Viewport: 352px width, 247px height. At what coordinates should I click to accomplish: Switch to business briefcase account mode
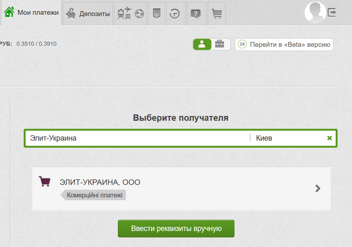(220, 45)
